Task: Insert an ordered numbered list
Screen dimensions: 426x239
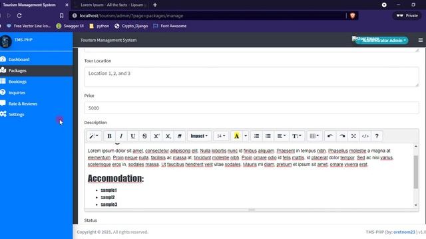Action: click(x=256, y=136)
